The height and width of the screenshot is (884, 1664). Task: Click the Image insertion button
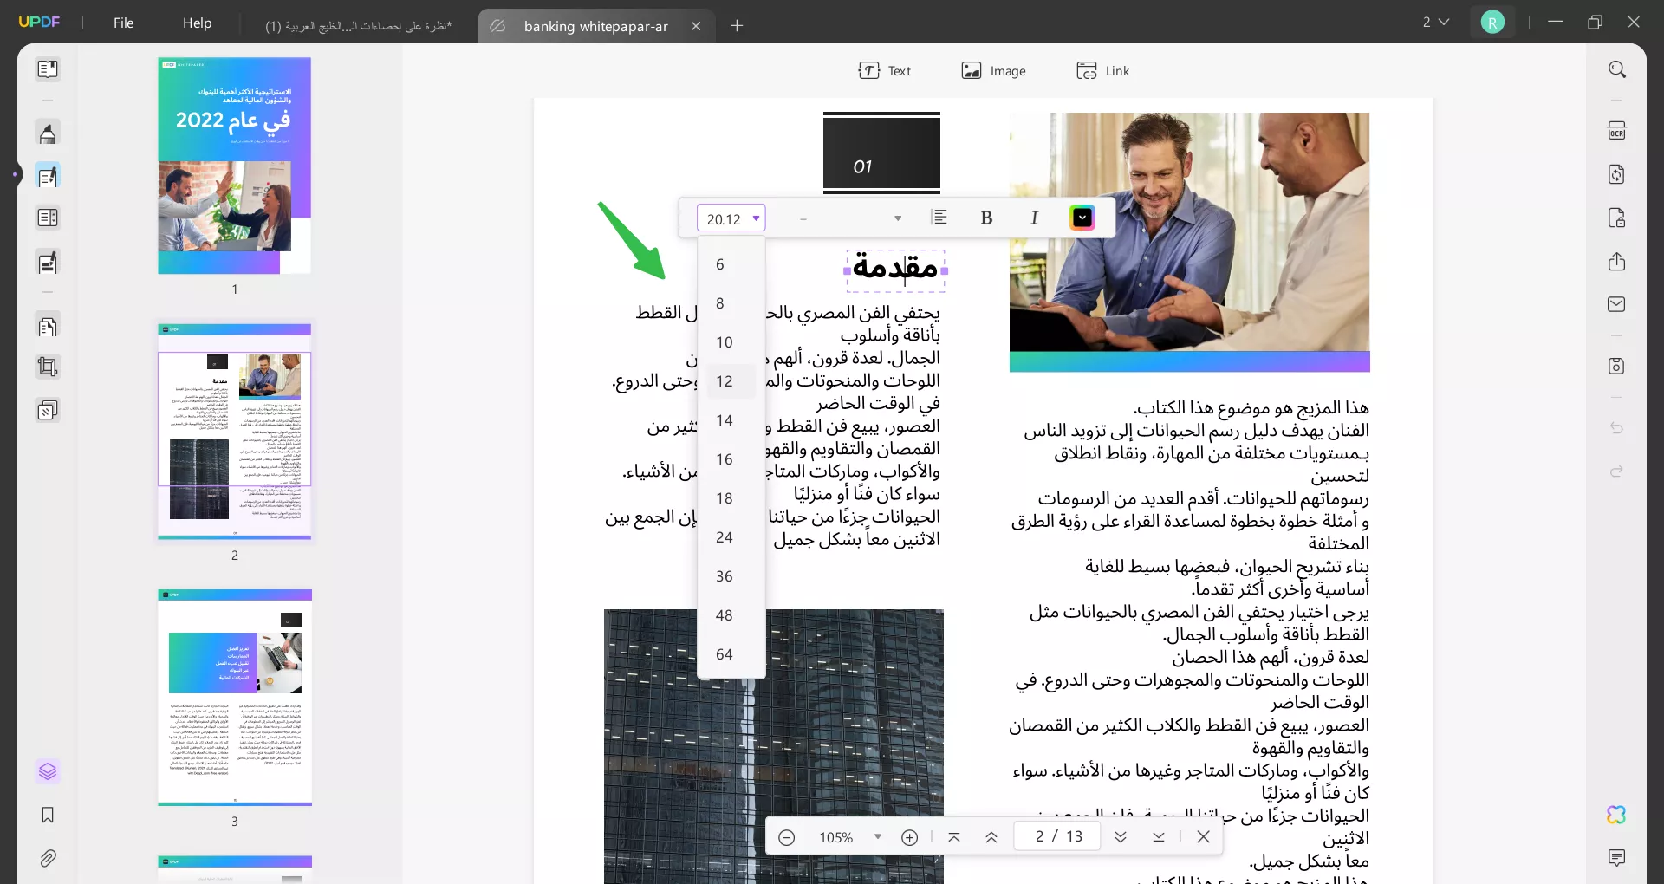click(x=993, y=70)
